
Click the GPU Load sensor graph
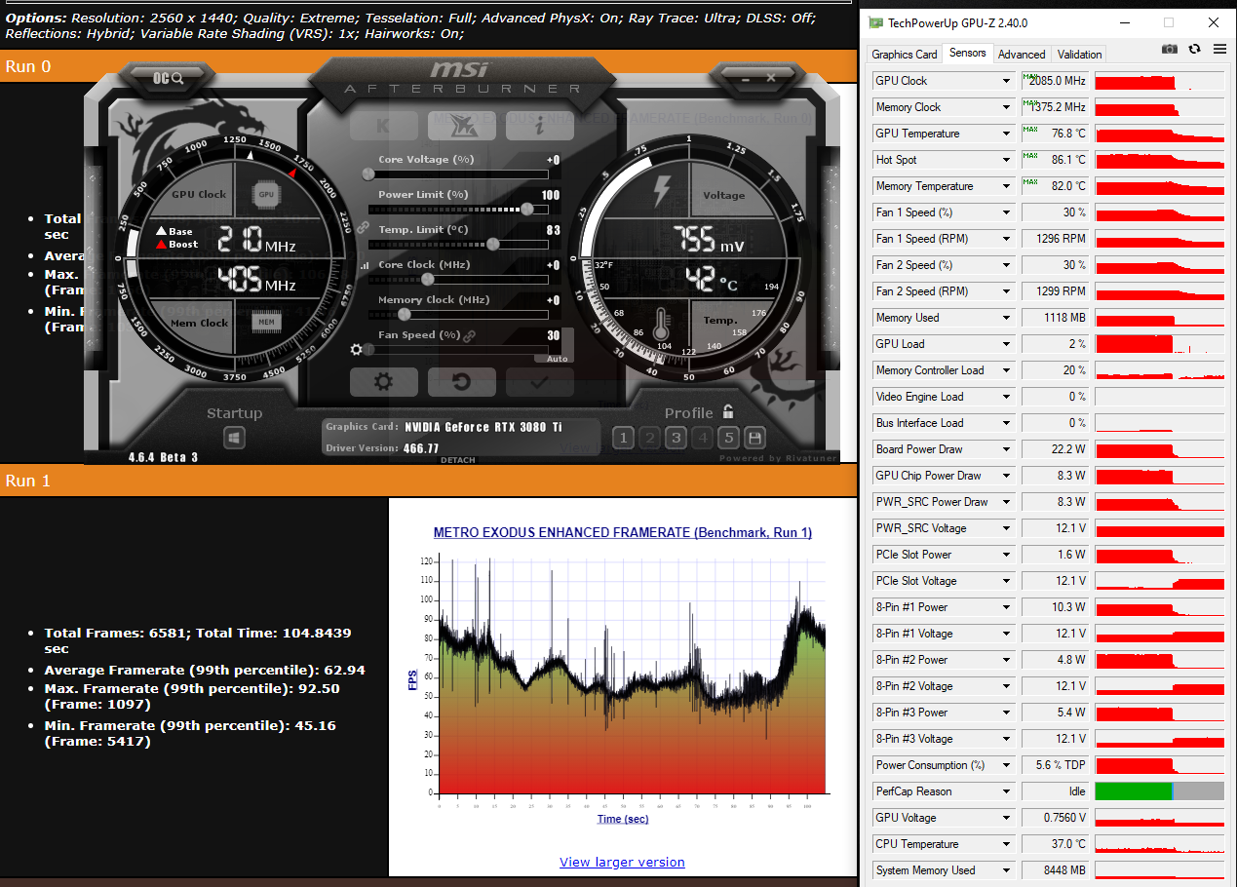(x=1160, y=344)
